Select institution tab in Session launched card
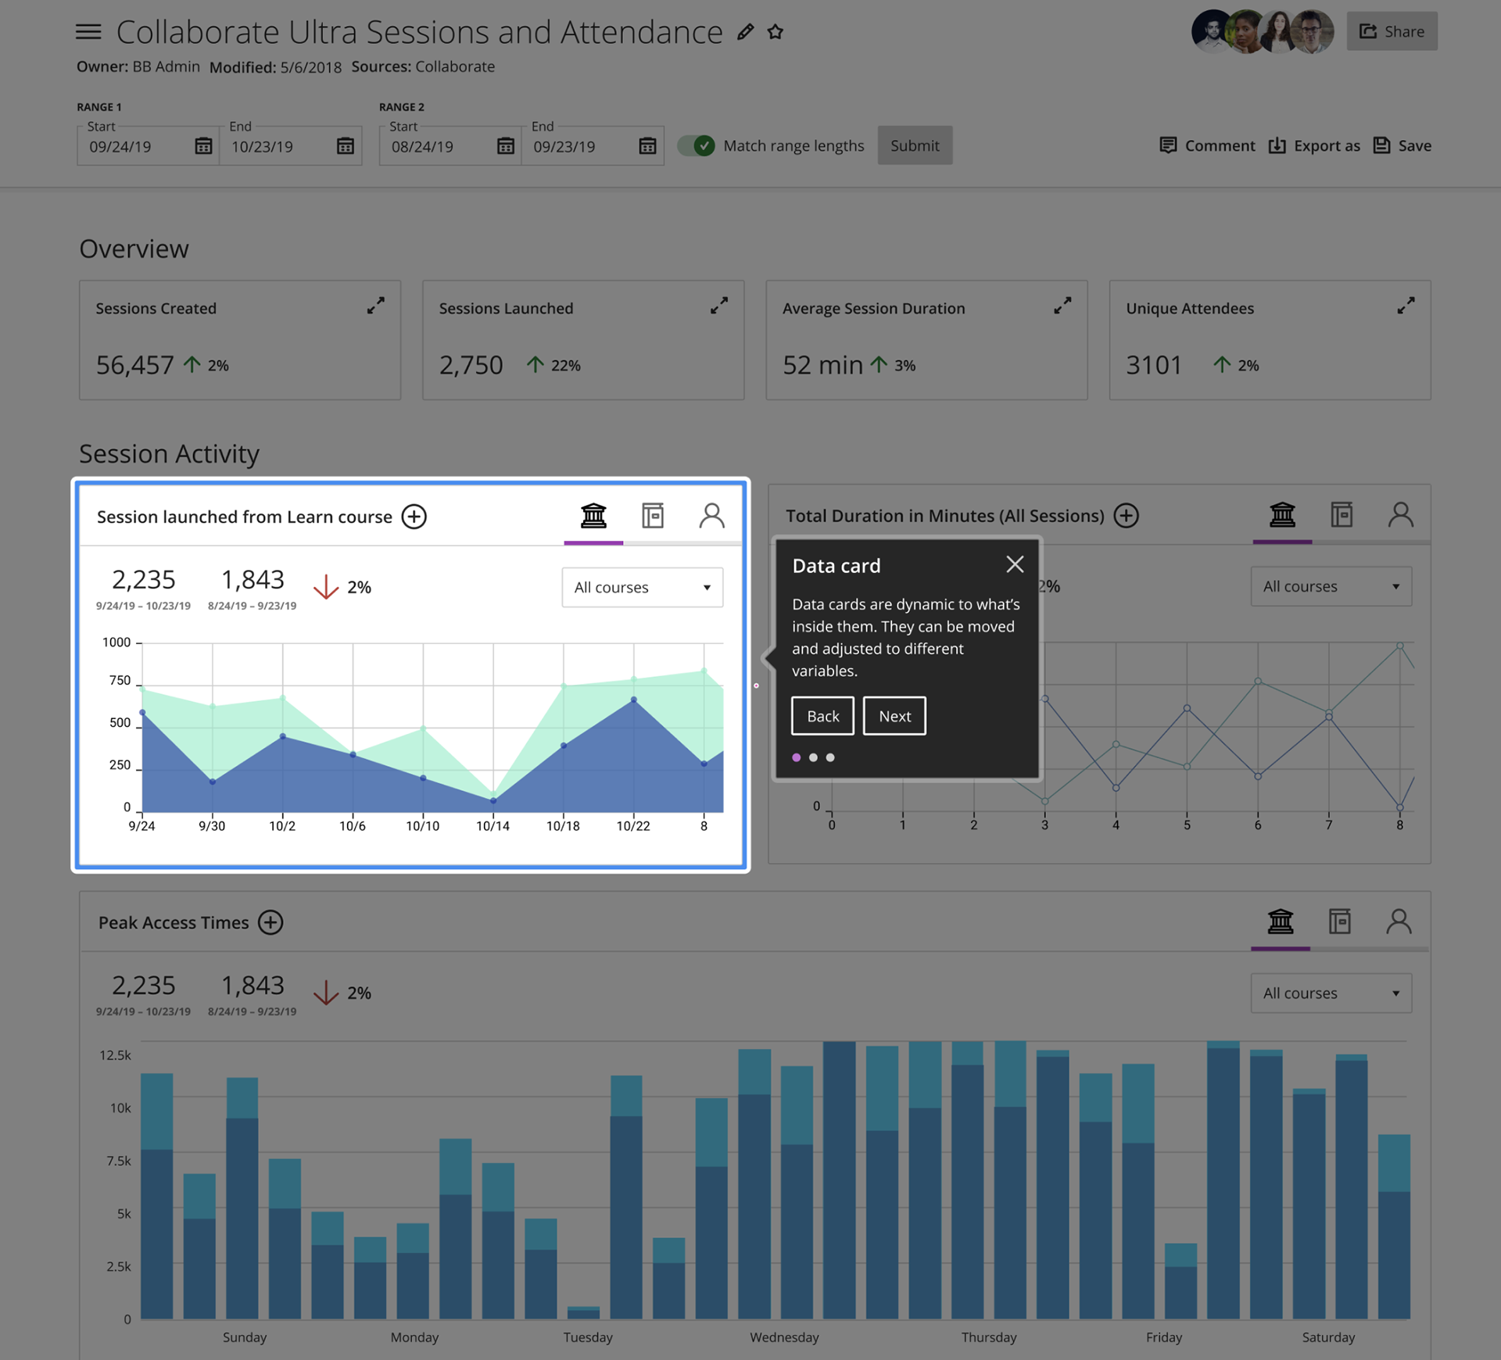 point(593,516)
